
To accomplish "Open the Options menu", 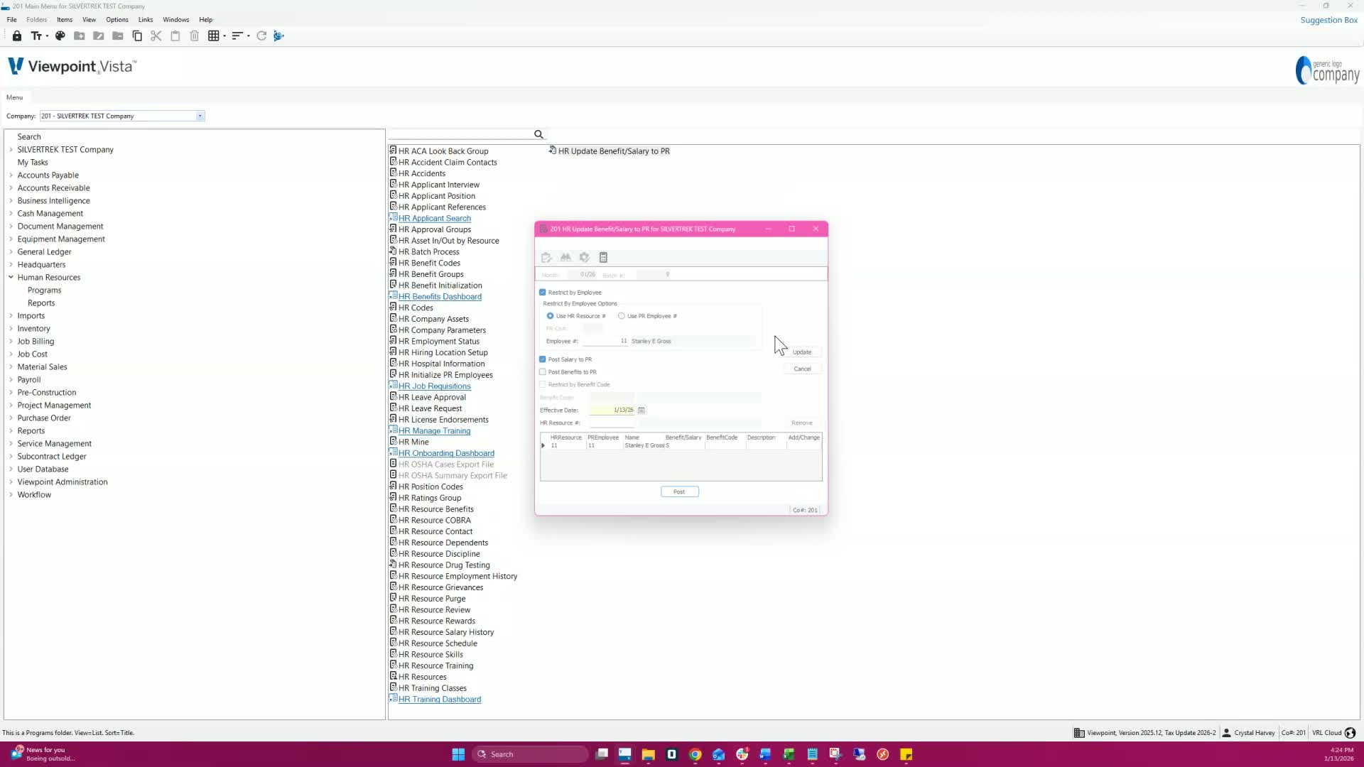I will [117, 19].
